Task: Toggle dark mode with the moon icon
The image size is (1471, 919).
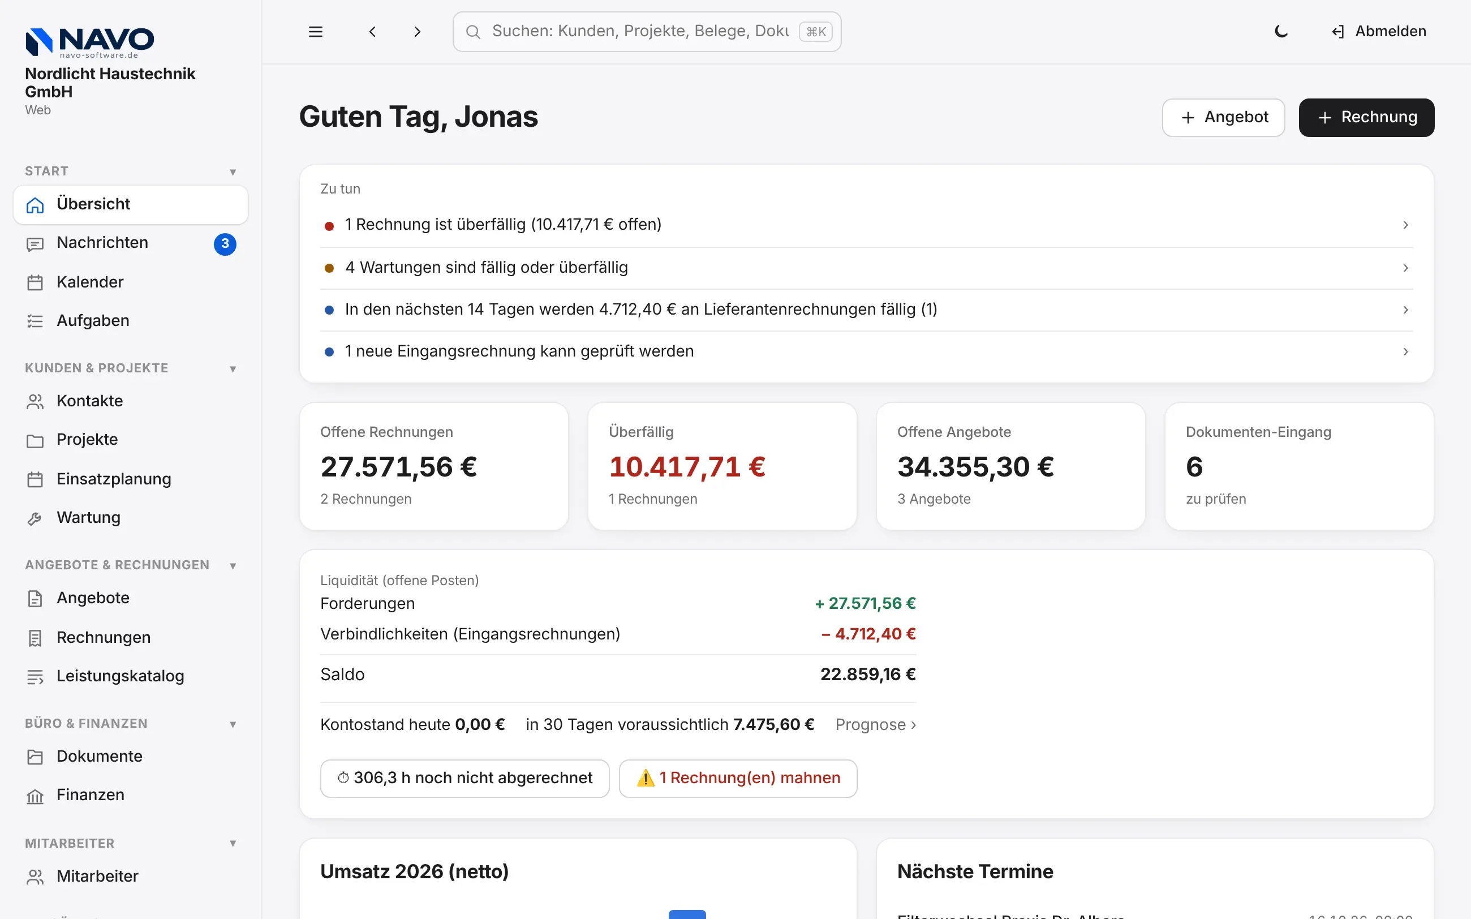Action: coord(1281,32)
